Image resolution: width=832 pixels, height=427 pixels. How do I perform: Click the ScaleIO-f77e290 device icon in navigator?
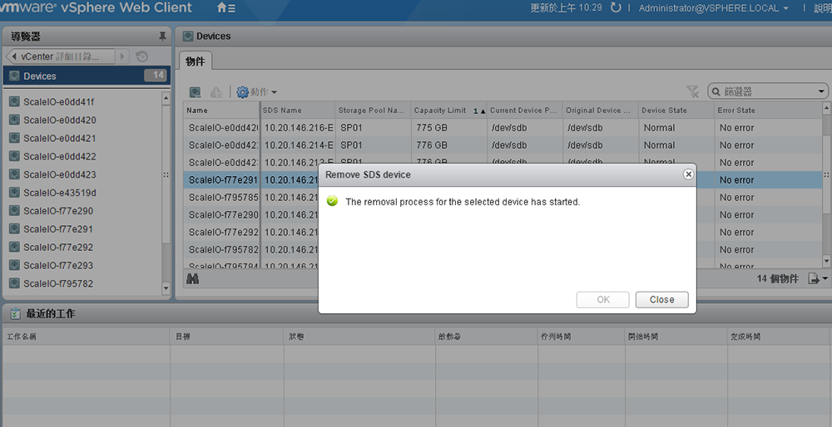[x=14, y=211]
